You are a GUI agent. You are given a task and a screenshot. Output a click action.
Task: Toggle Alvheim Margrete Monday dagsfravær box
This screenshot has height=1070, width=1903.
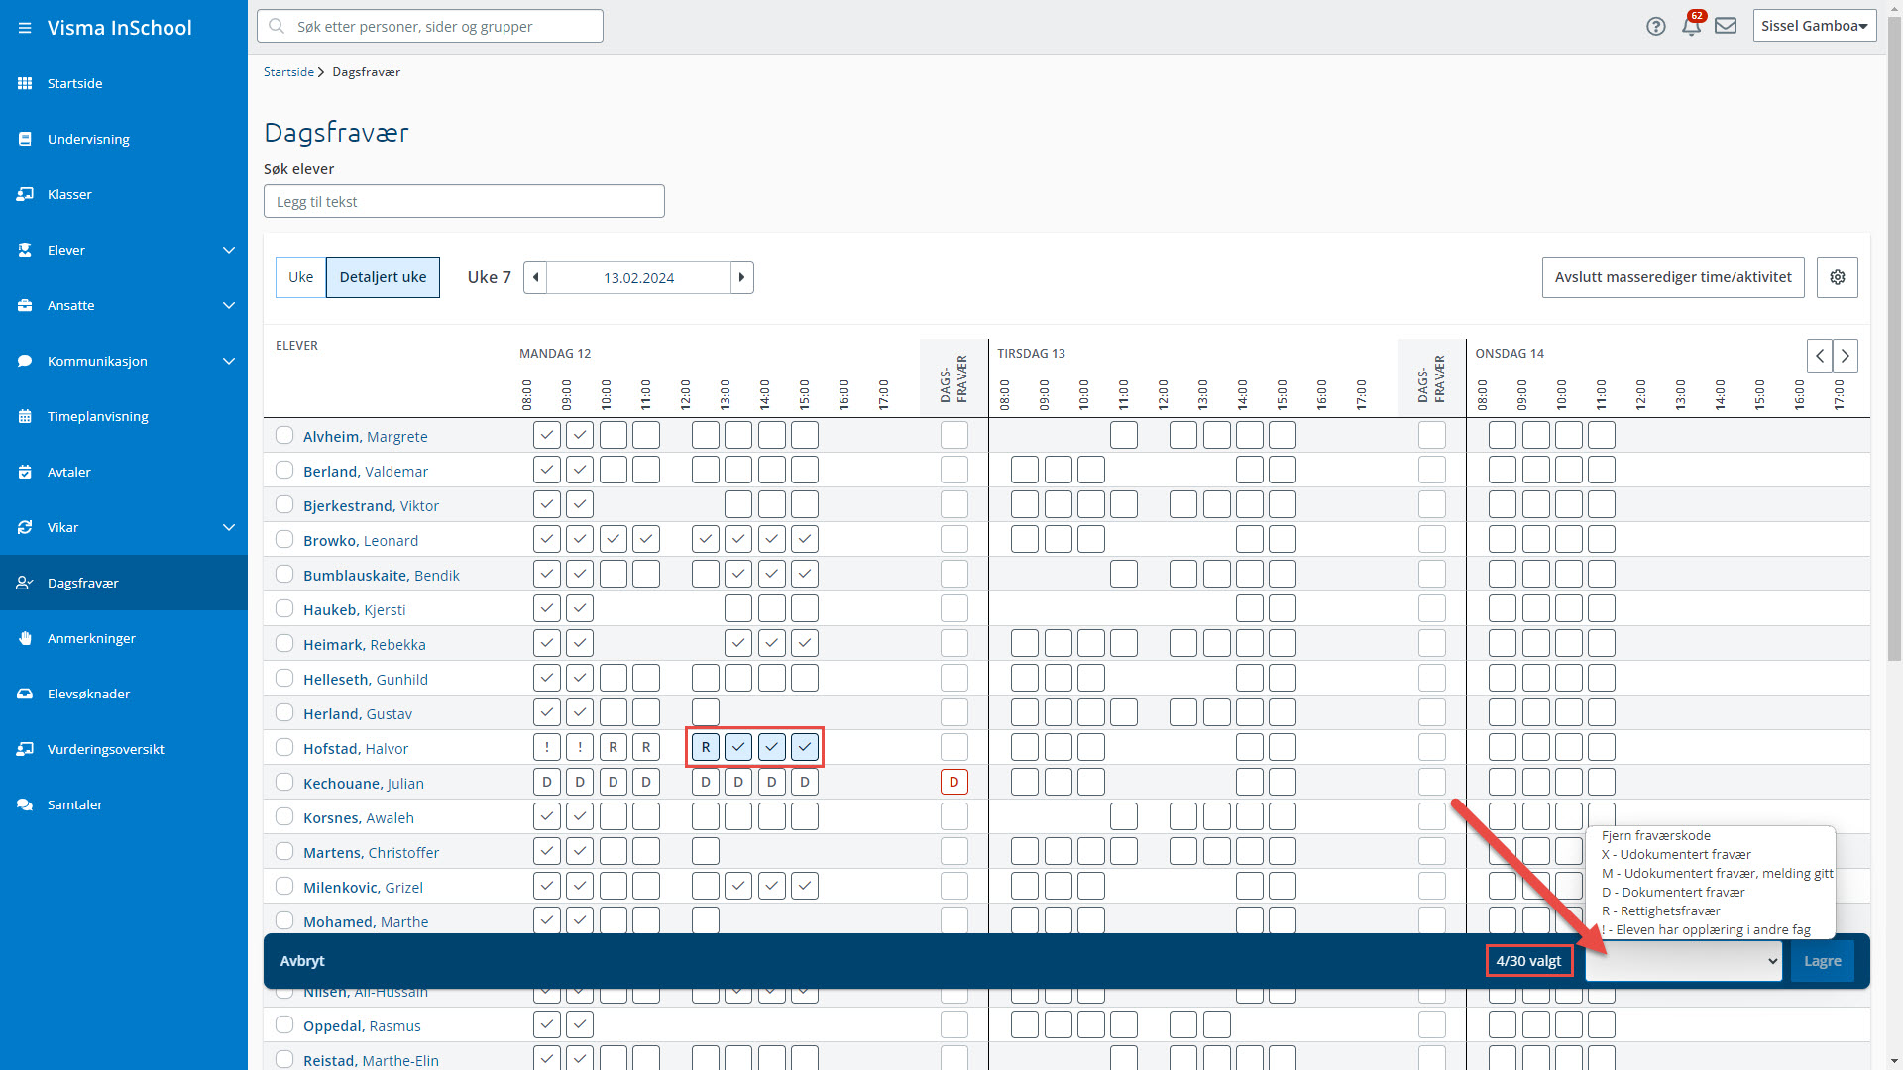click(x=953, y=435)
